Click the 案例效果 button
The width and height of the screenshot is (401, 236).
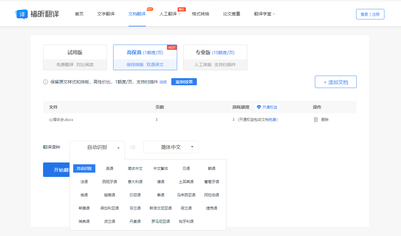(184, 82)
